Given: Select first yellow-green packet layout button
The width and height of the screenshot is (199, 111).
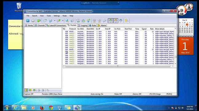Looking at the screenshot, I should 26,90.
